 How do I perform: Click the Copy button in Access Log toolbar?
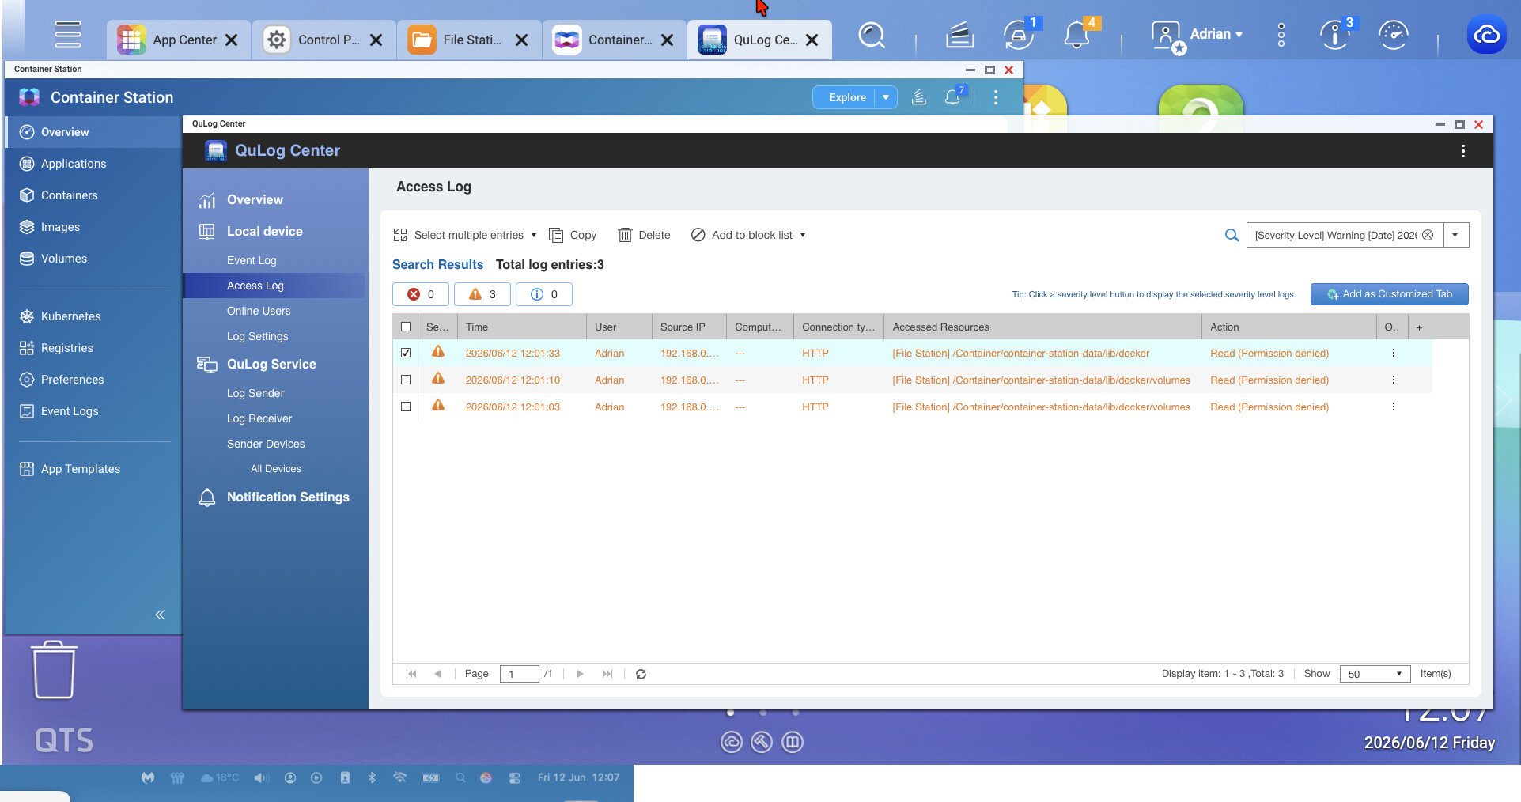[573, 235]
